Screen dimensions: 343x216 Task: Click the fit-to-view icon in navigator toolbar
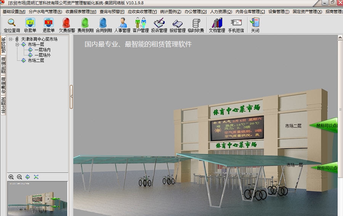point(36,177)
